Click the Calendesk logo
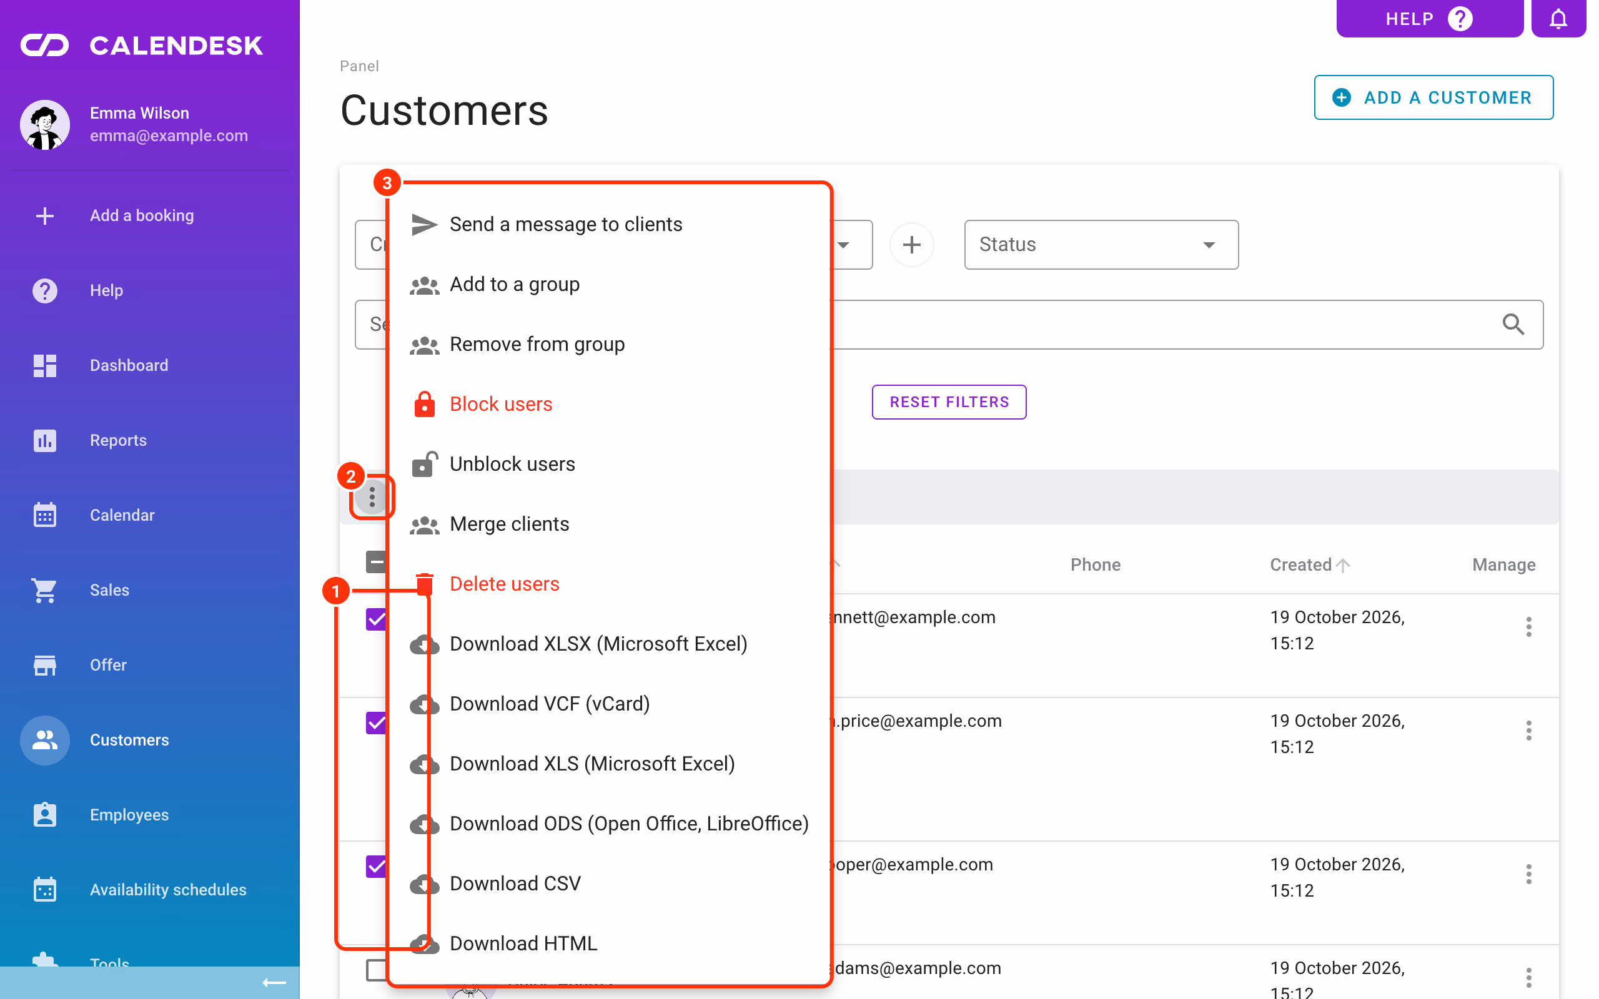The height and width of the screenshot is (999, 1599). coord(142,46)
